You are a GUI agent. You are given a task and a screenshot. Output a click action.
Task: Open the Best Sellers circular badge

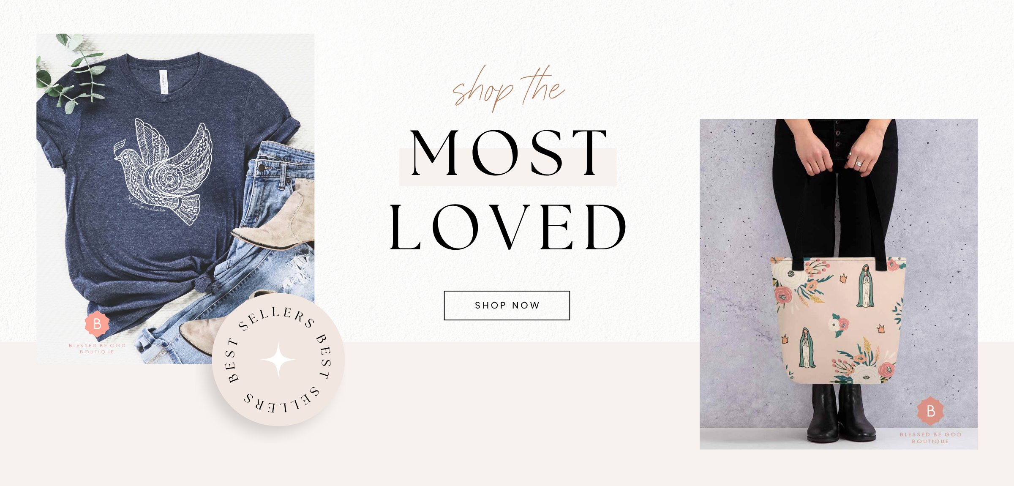(x=278, y=360)
